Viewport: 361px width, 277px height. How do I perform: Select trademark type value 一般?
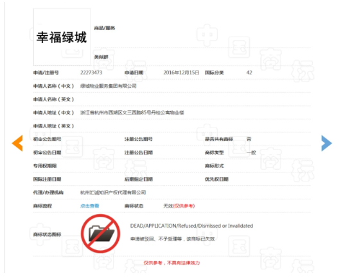[251, 153]
